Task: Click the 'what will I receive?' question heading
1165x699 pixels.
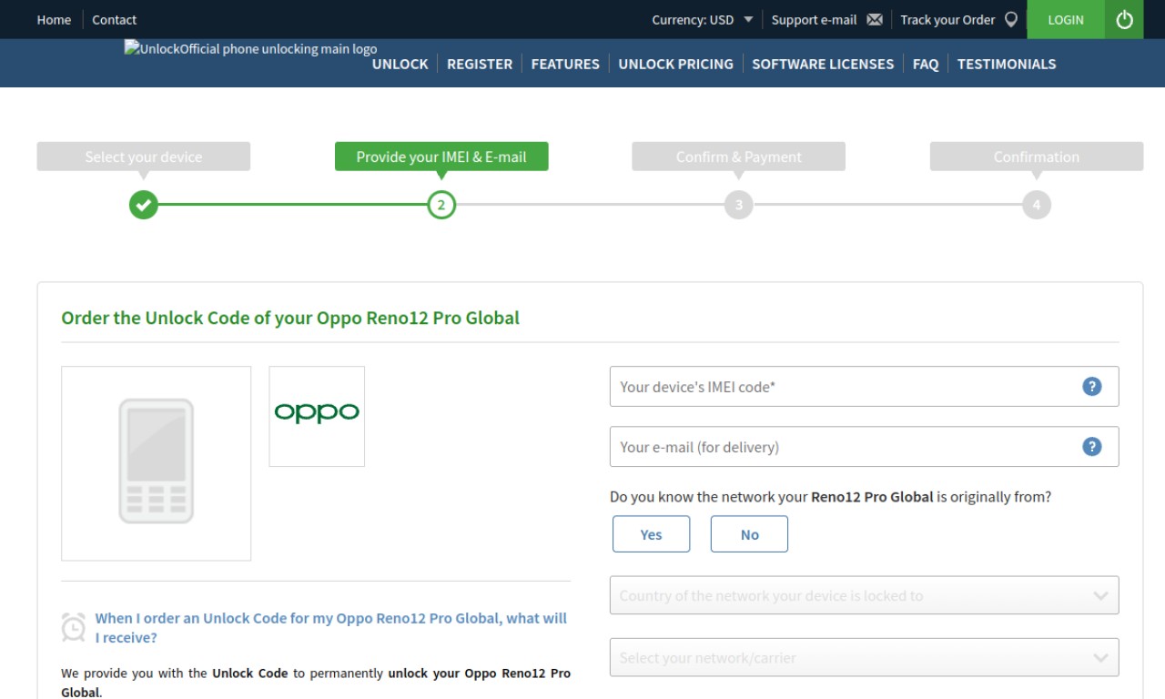Action: (x=331, y=628)
